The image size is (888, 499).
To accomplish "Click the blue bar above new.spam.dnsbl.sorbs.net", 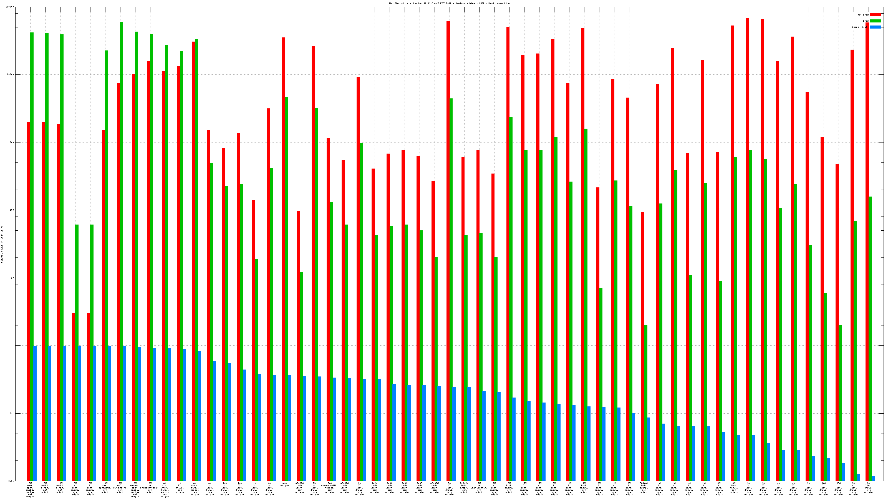I will (35, 413).
